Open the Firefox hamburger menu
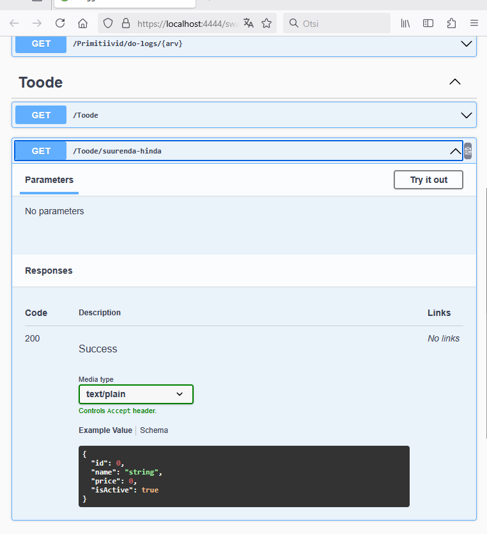Image resolution: width=487 pixels, height=534 pixels. [x=474, y=24]
